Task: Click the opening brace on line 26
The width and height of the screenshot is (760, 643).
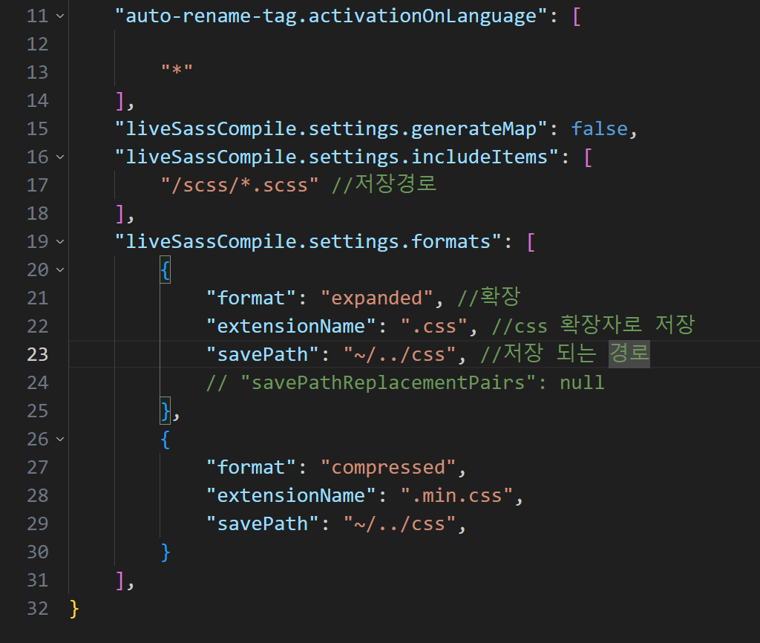Action: pos(166,440)
